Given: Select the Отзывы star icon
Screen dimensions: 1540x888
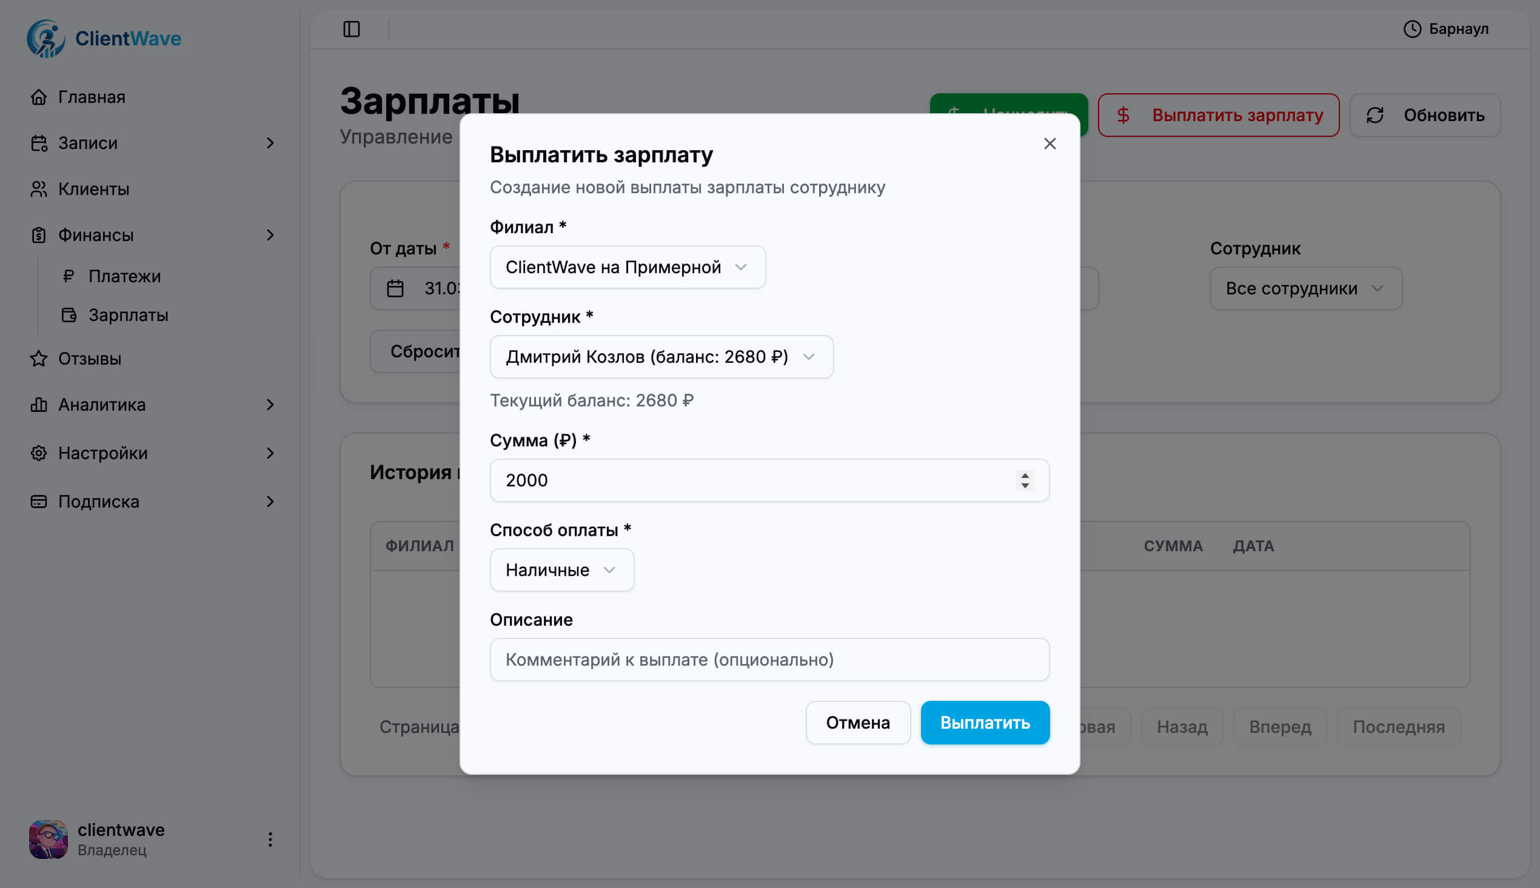Looking at the screenshot, I should click(39, 359).
